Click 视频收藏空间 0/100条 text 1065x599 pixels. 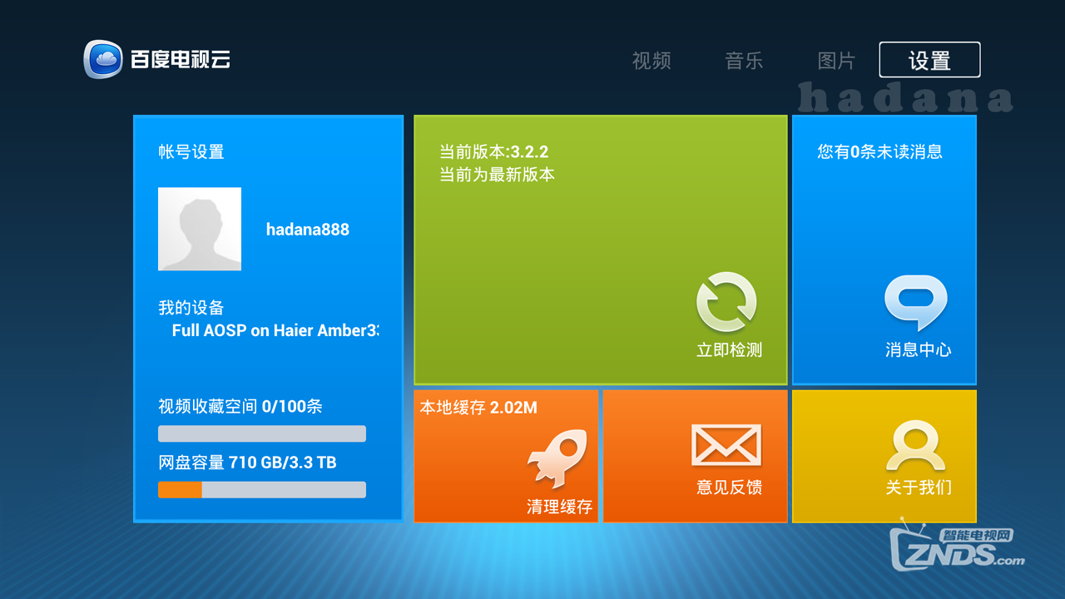[240, 407]
